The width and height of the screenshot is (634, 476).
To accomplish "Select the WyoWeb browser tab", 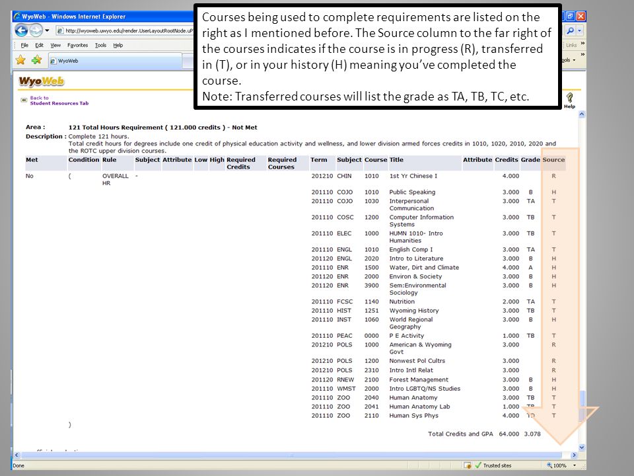I will click(x=115, y=61).
